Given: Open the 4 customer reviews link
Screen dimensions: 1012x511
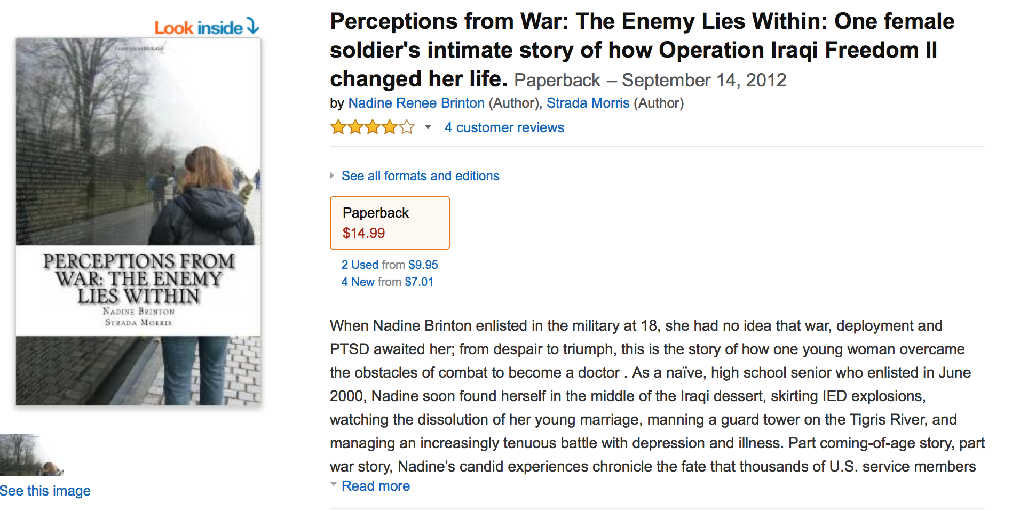Looking at the screenshot, I should (504, 127).
